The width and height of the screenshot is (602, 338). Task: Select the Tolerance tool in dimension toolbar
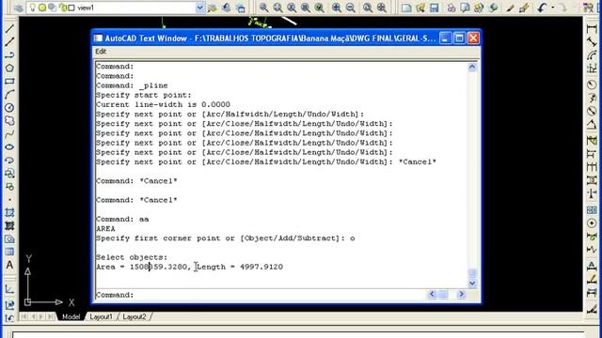(x=592, y=210)
